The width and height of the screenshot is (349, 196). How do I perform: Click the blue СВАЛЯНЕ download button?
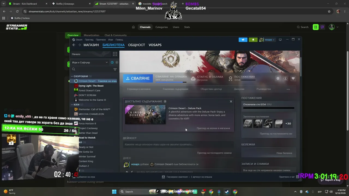click(138, 78)
